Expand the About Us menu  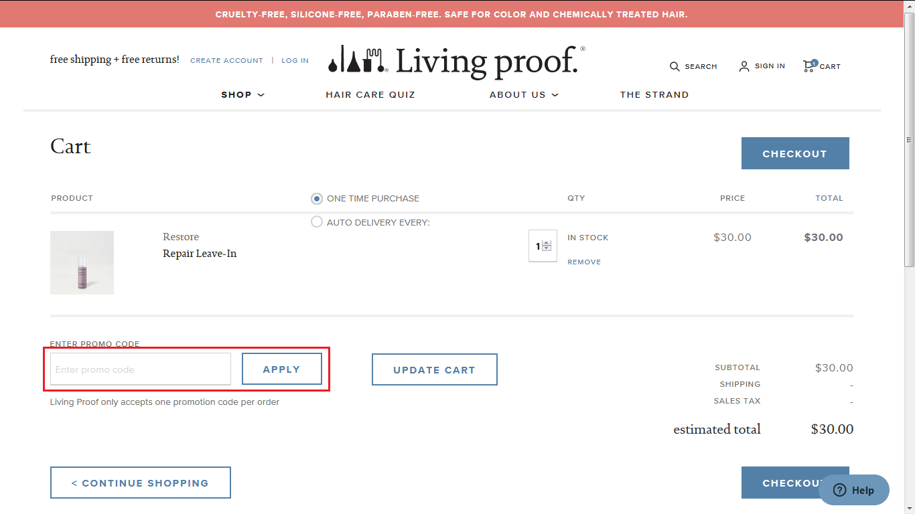coord(524,95)
